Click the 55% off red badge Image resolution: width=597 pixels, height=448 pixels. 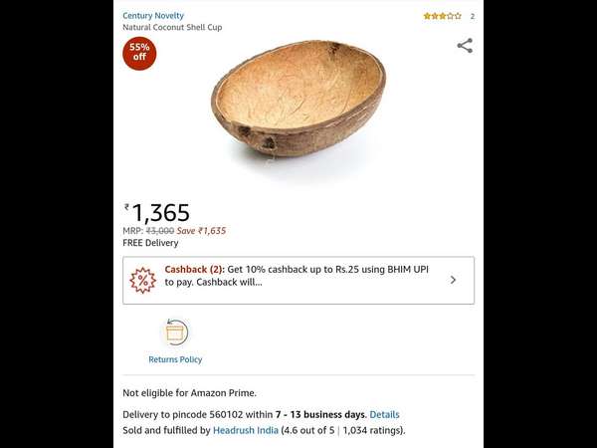(x=139, y=54)
